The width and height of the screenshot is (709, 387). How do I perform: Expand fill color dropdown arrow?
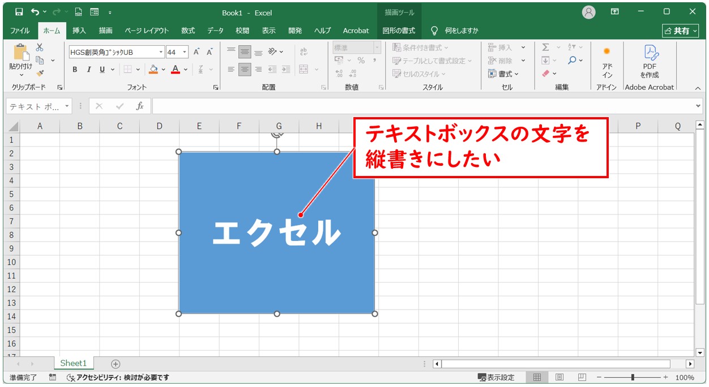point(164,70)
